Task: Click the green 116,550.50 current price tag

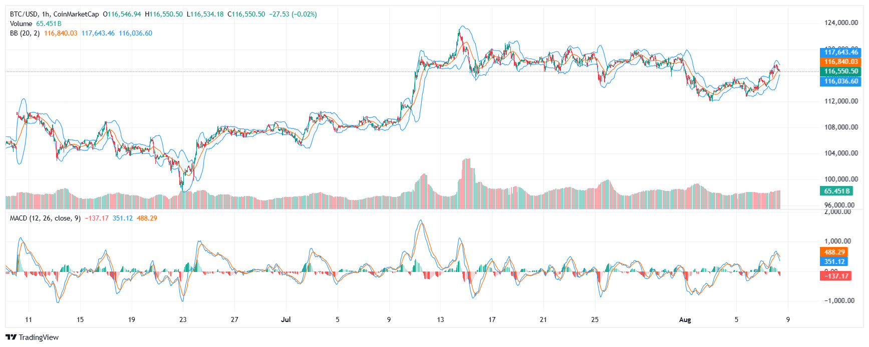Action: click(x=841, y=71)
